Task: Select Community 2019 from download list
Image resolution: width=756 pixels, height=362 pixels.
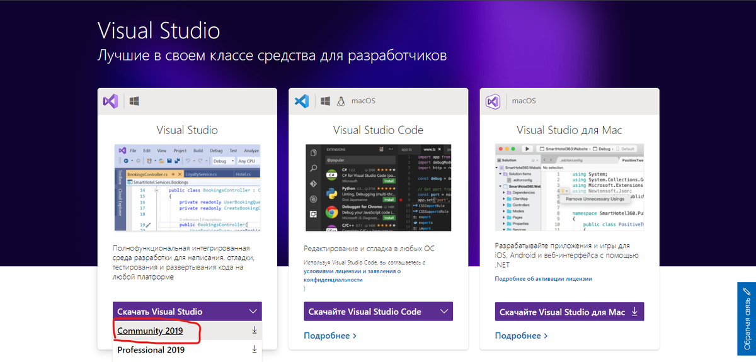Action: pyautogui.click(x=187, y=331)
